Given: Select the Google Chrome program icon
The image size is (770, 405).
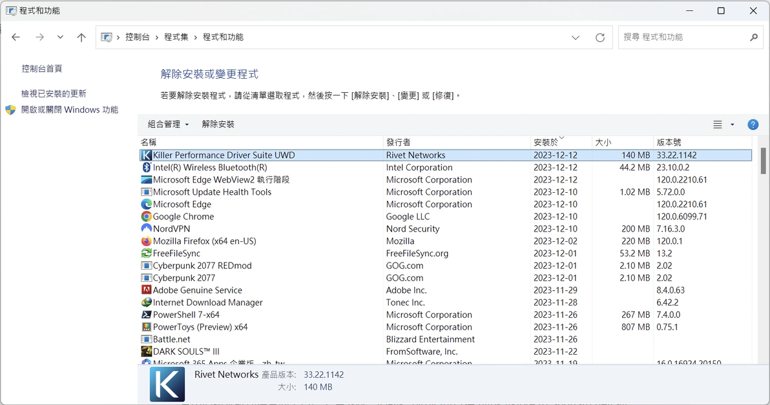Looking at the screenshot, I should click(147, 216).
